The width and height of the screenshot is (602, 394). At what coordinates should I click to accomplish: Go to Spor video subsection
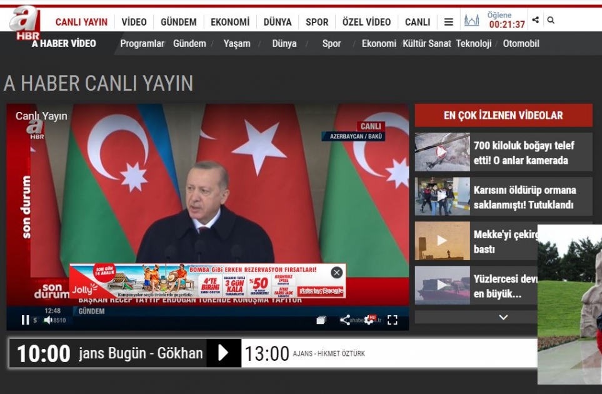pyautogui.click(x=331, y=43)
